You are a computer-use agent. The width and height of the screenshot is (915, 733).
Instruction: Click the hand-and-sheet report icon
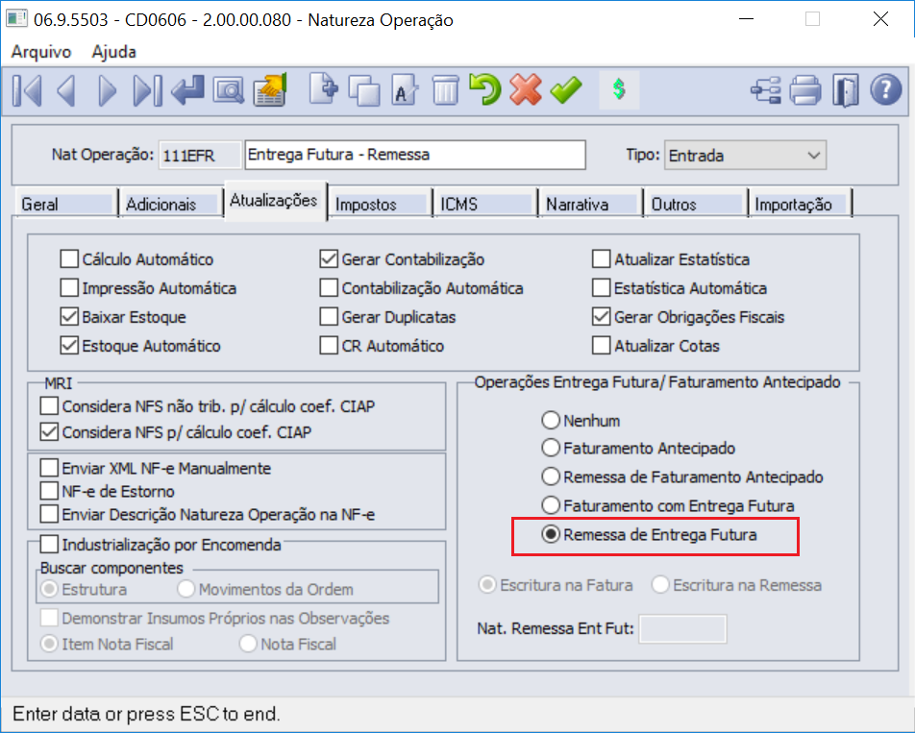click(269, 89)
